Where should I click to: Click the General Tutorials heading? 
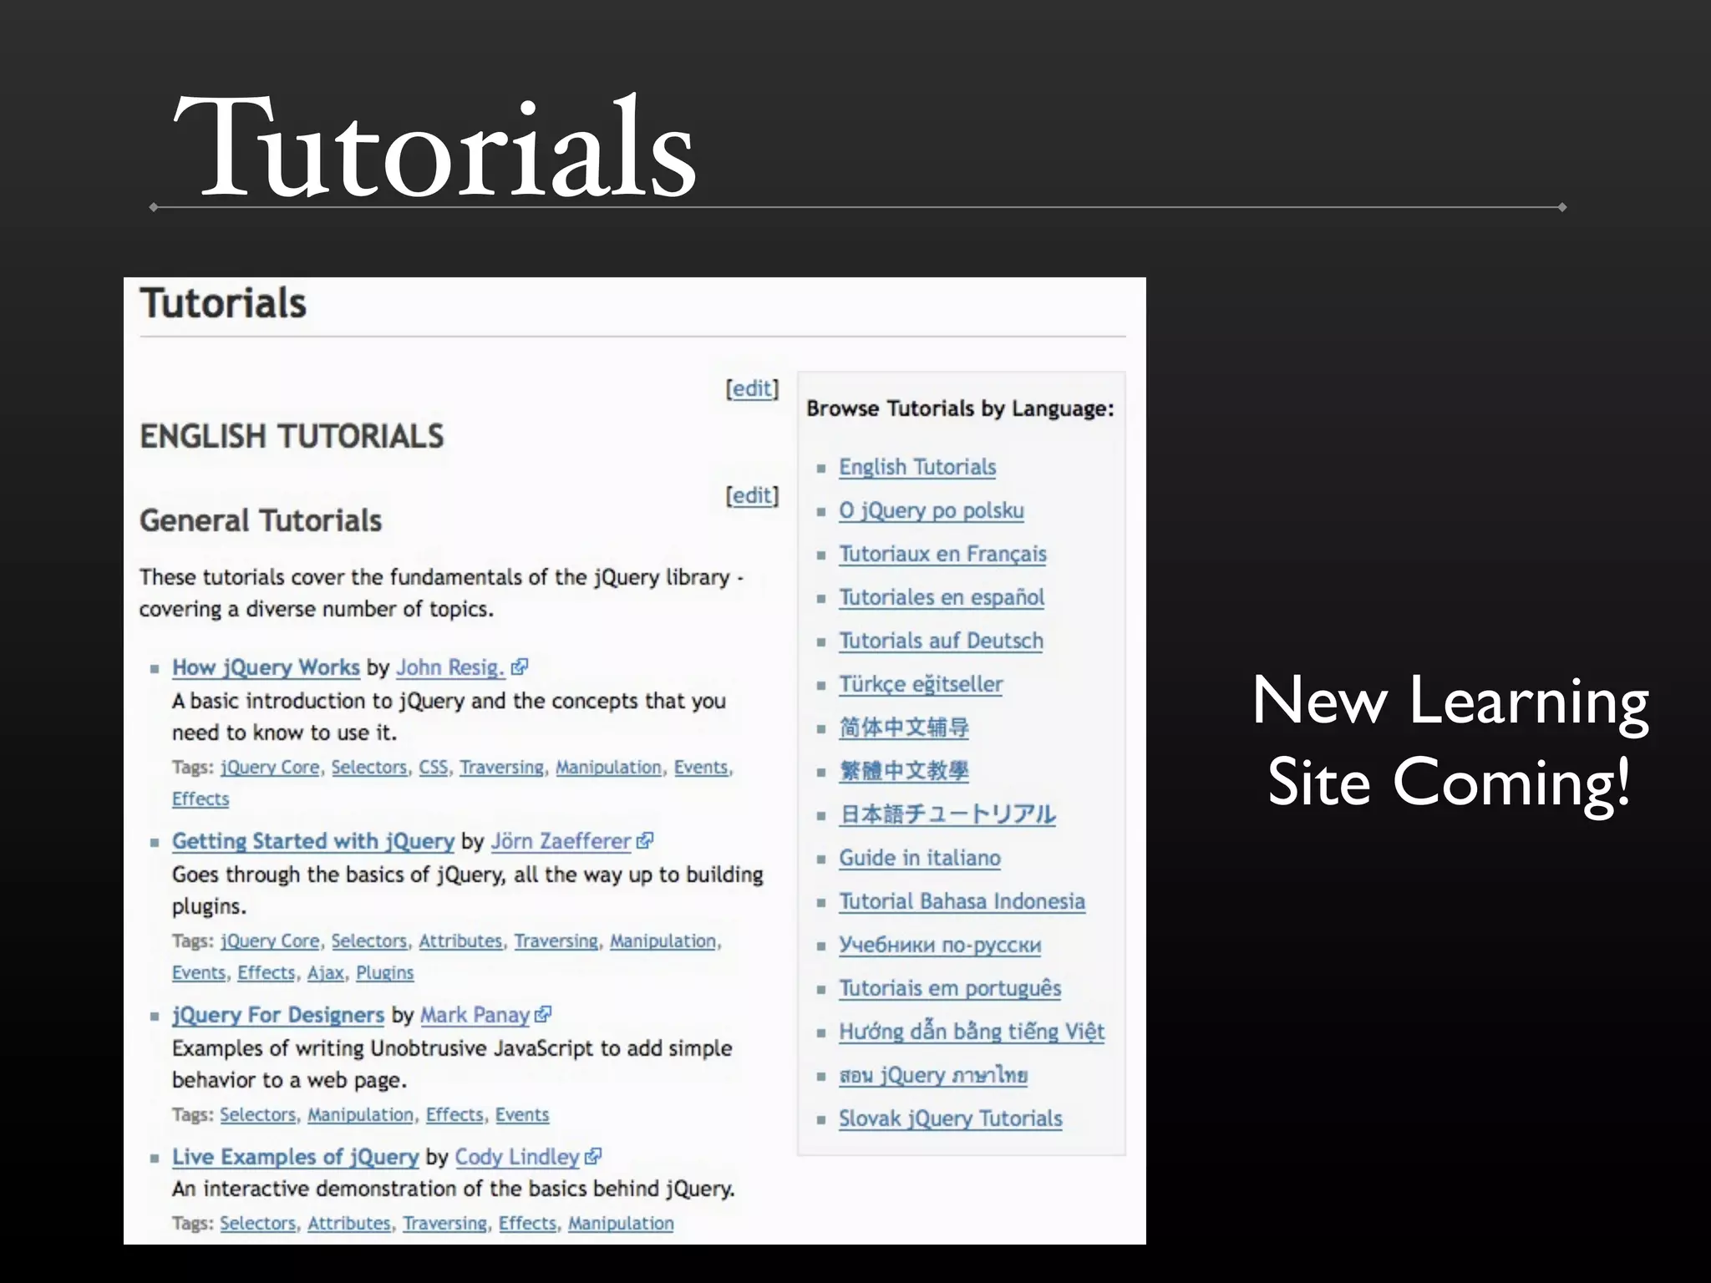[x=261, y=520]
